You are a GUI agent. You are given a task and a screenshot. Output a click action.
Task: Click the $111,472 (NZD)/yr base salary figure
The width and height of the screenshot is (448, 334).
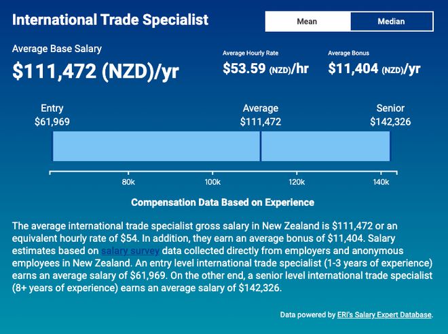coord(96,71)
